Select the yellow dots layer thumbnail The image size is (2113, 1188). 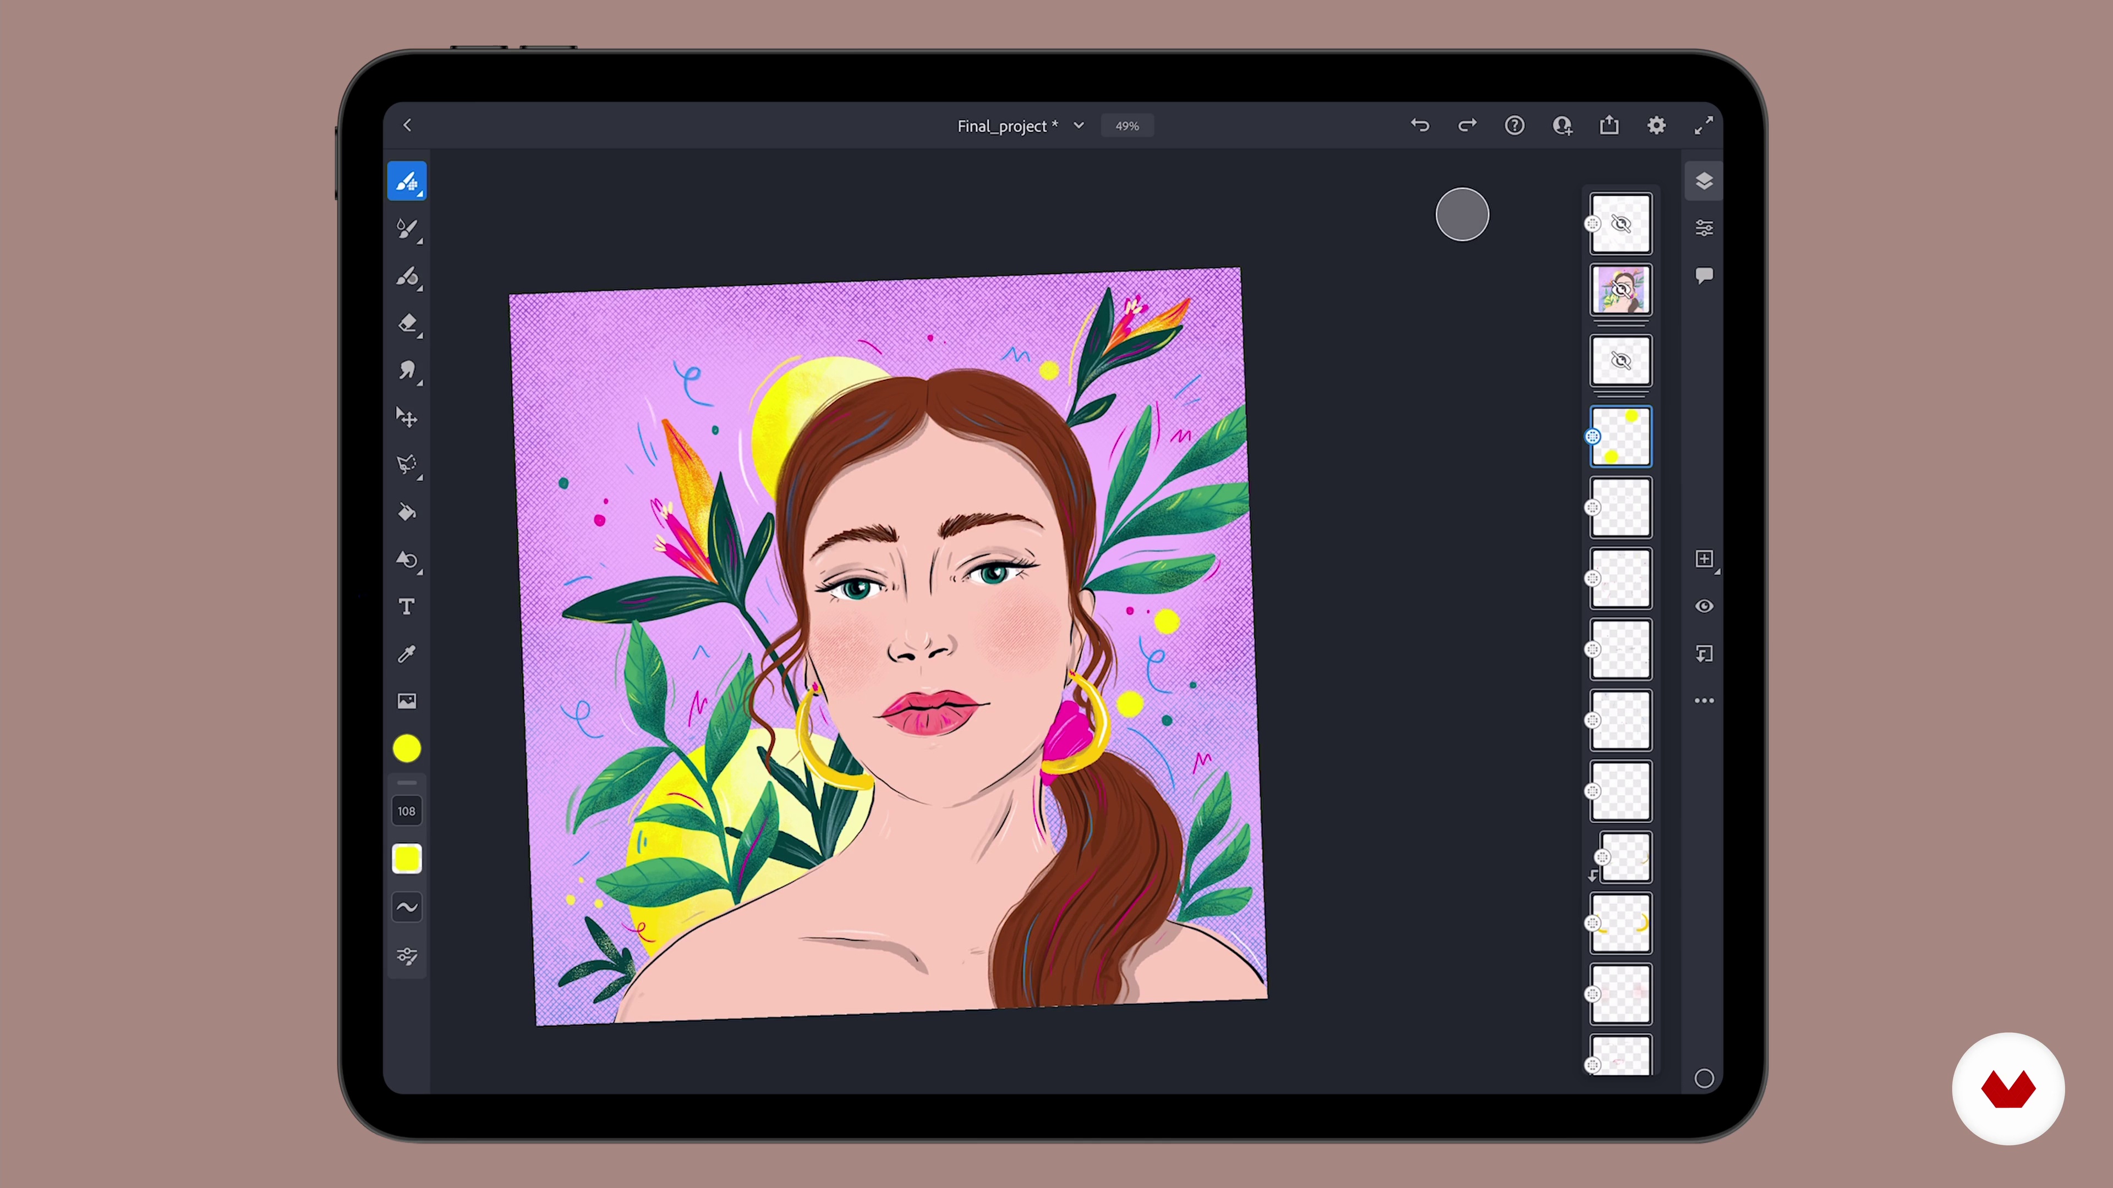pos(1621,437)
